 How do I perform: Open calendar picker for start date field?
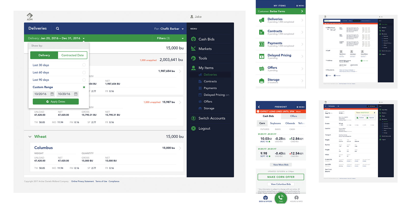click(x=52, y=94)
